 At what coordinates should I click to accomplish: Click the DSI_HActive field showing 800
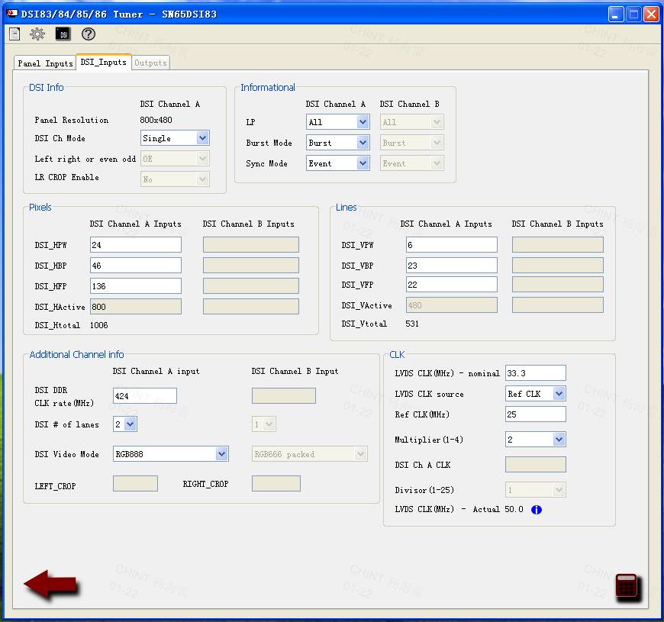click(136, 307)
